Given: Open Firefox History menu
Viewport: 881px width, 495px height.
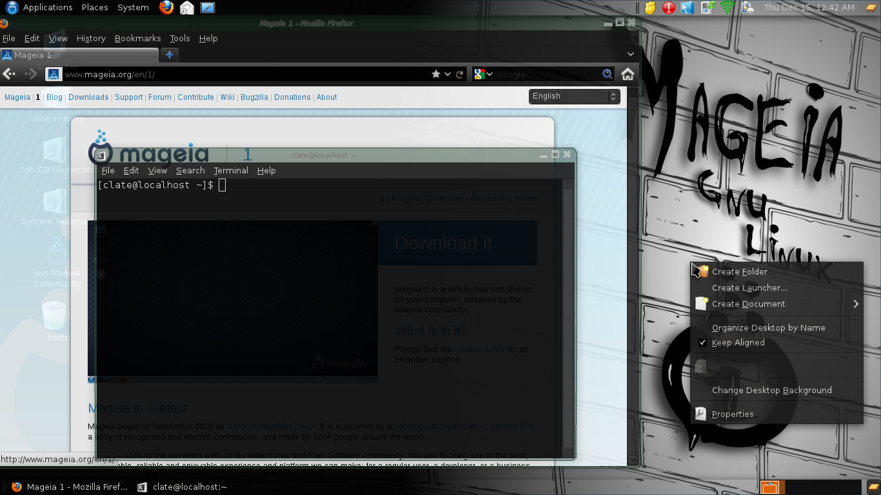Looking at the screenshot, I should pos(91,39).
